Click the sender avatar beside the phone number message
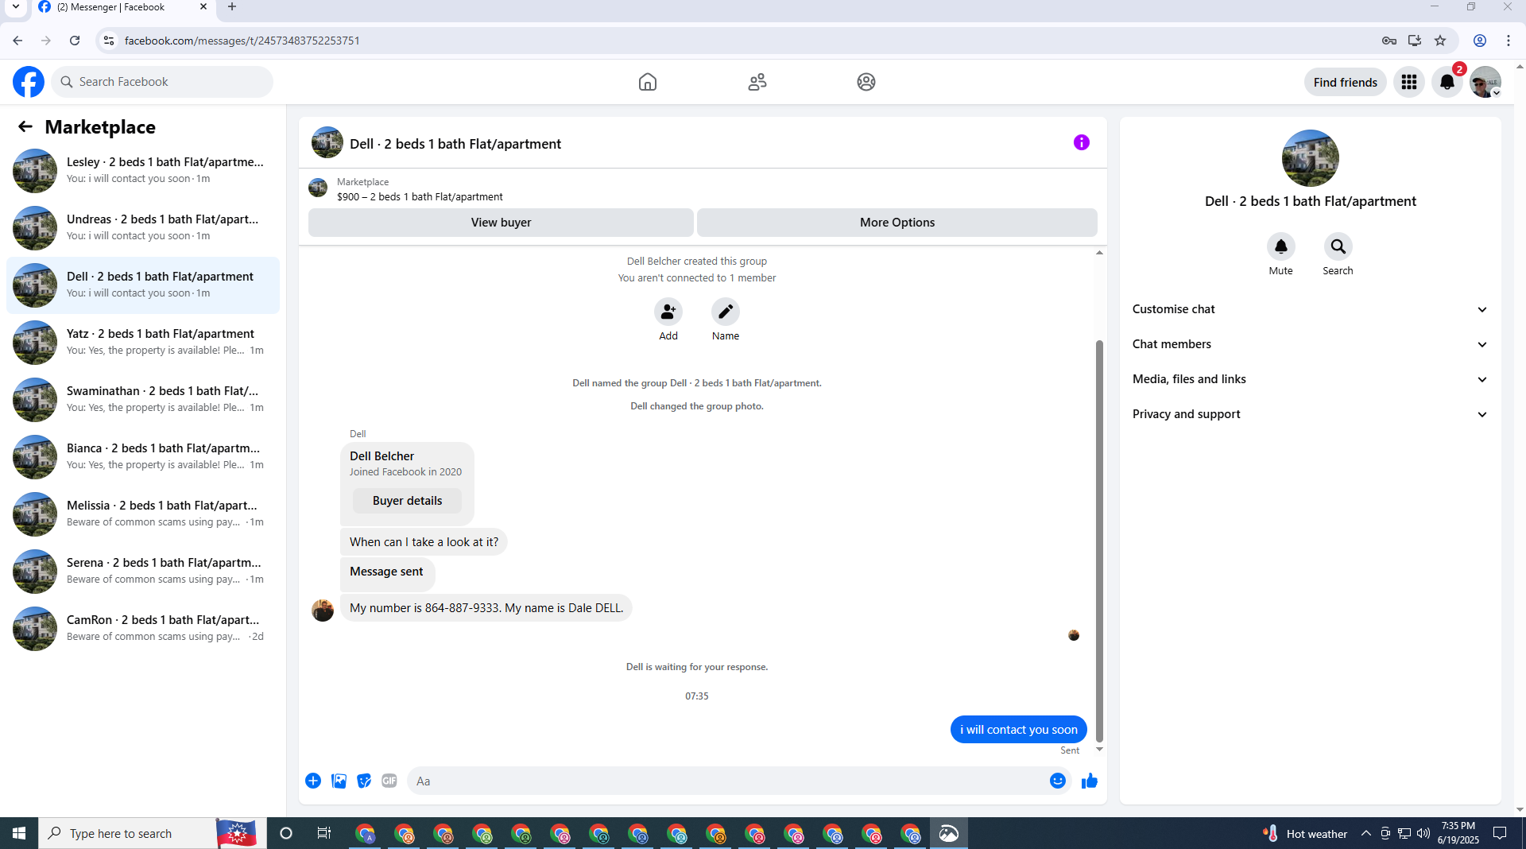The height and width of the screenshot is (849, 1526). click(323, 611)
